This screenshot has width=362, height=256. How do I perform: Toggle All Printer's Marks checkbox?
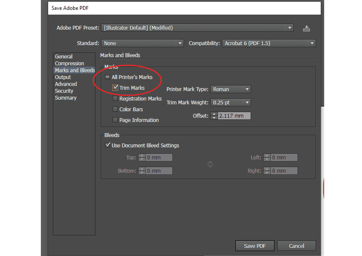[x=107, y=77]
